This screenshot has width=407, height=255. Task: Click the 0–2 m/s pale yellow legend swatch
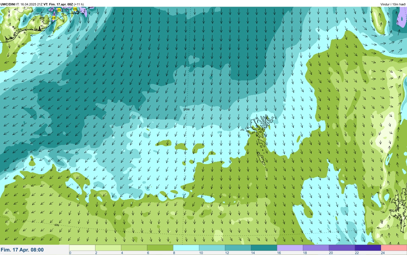[x=82, y=248]
